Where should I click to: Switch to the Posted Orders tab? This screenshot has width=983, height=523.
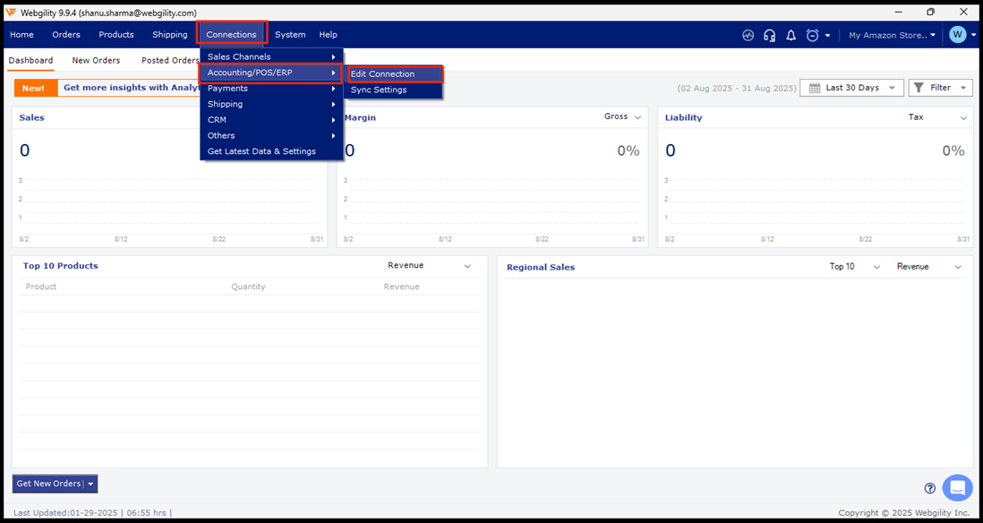170,61
